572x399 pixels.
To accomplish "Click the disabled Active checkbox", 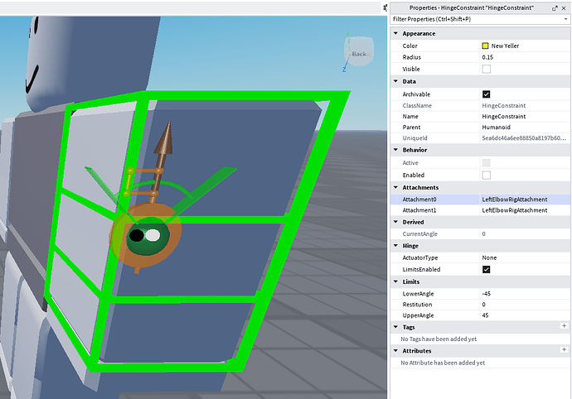I will click(487, 163).
